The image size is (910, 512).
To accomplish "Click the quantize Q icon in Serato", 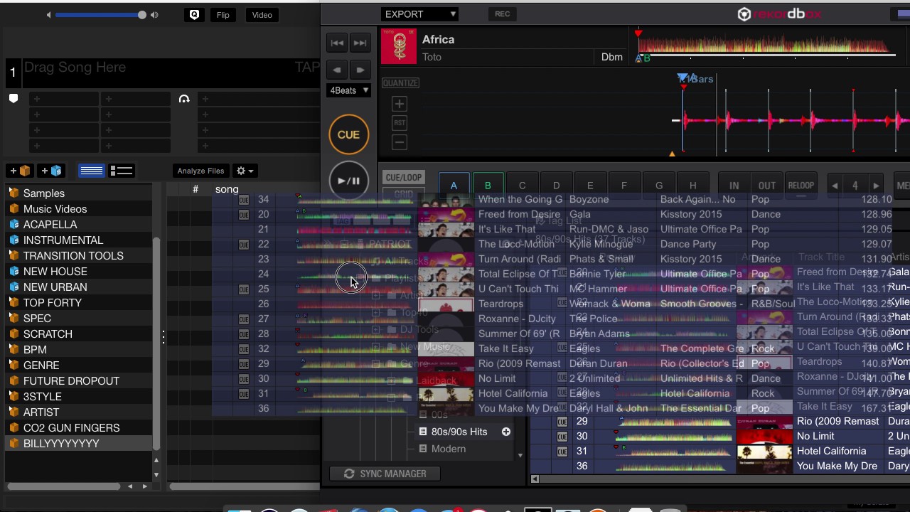I will (x=194, y=15).
